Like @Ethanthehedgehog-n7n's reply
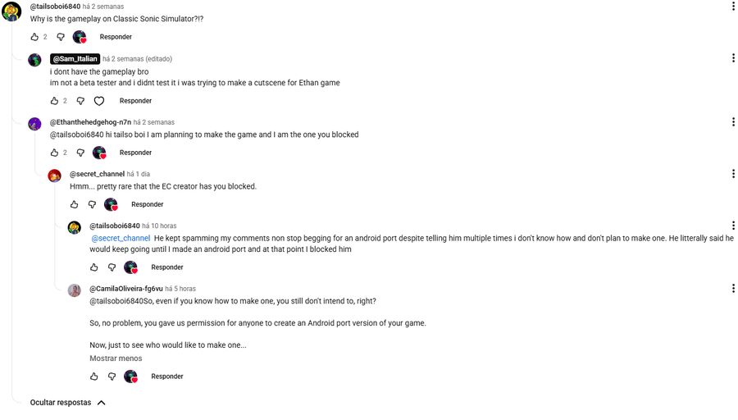The image size is (738, 420). [54, 153]
